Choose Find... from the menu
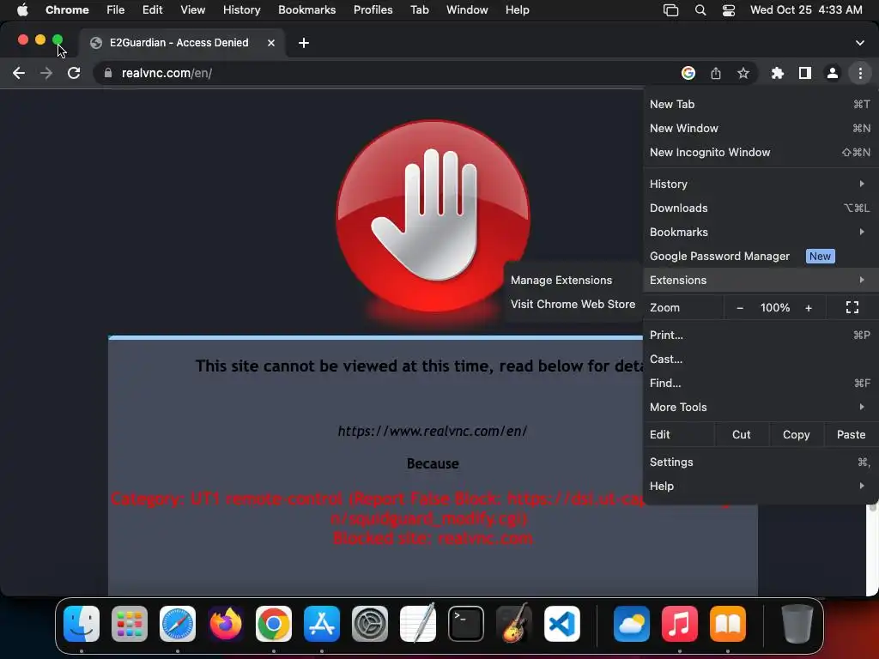Image resolution: width=879 pixels, height=659 pixels. (760, 384)
